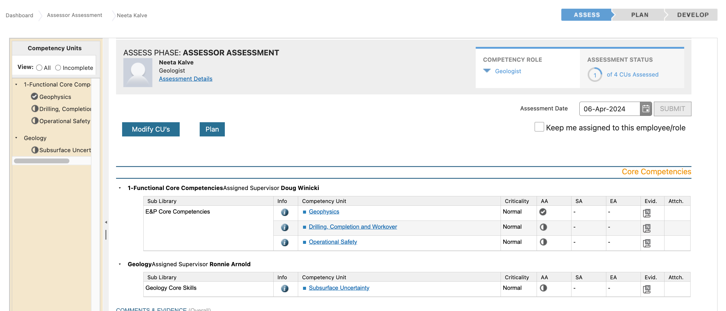Click the Modify CU's button
The image size is (726, 311).
pos(151,129)
